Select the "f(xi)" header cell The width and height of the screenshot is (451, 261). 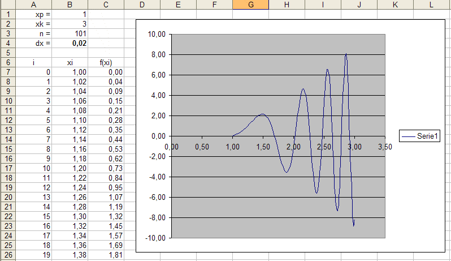(107, 62)
